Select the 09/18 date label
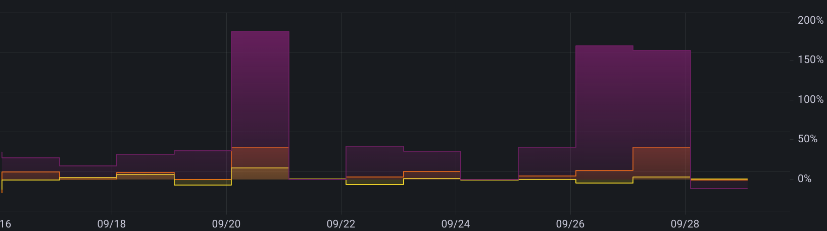The height and width of the screenshot is (231, 827). point(112,224)
